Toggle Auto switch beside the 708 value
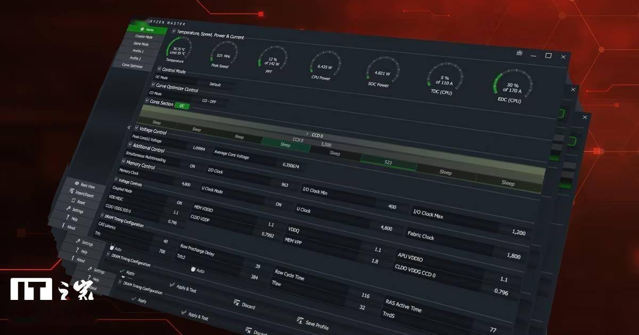 tap(115, 248)
